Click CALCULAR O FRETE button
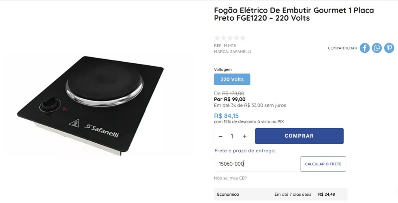Image resolution: width=398 pixels, height=203 pixels. (x=323, y=164)
